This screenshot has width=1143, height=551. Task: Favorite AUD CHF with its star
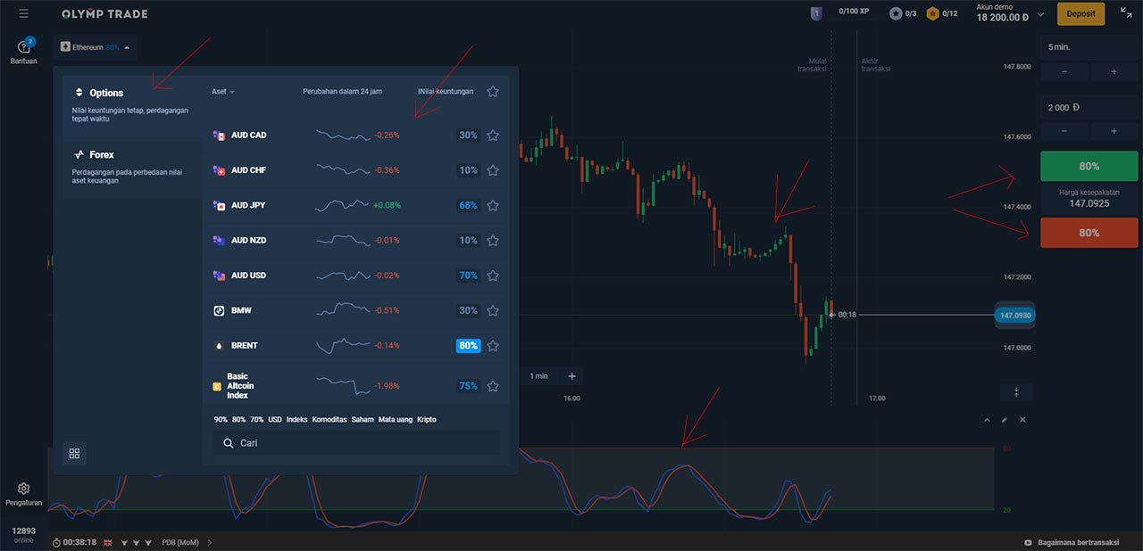point(493,170)
